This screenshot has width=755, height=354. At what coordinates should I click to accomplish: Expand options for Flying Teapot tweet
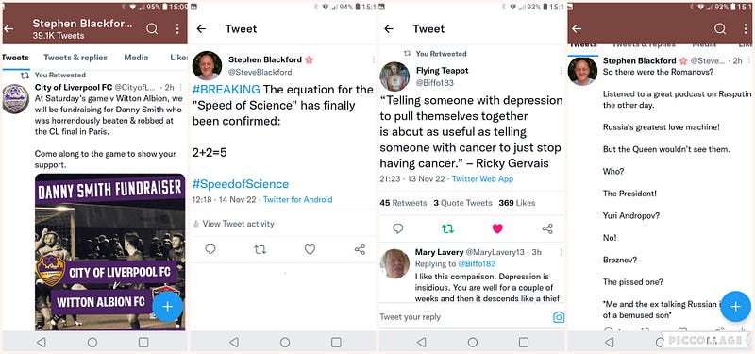[x=561, y=71]
